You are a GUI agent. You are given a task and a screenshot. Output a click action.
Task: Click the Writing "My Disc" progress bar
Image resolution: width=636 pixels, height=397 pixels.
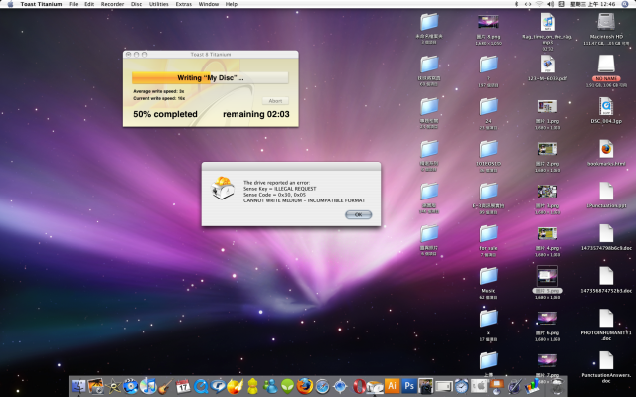tap(210, 77)
